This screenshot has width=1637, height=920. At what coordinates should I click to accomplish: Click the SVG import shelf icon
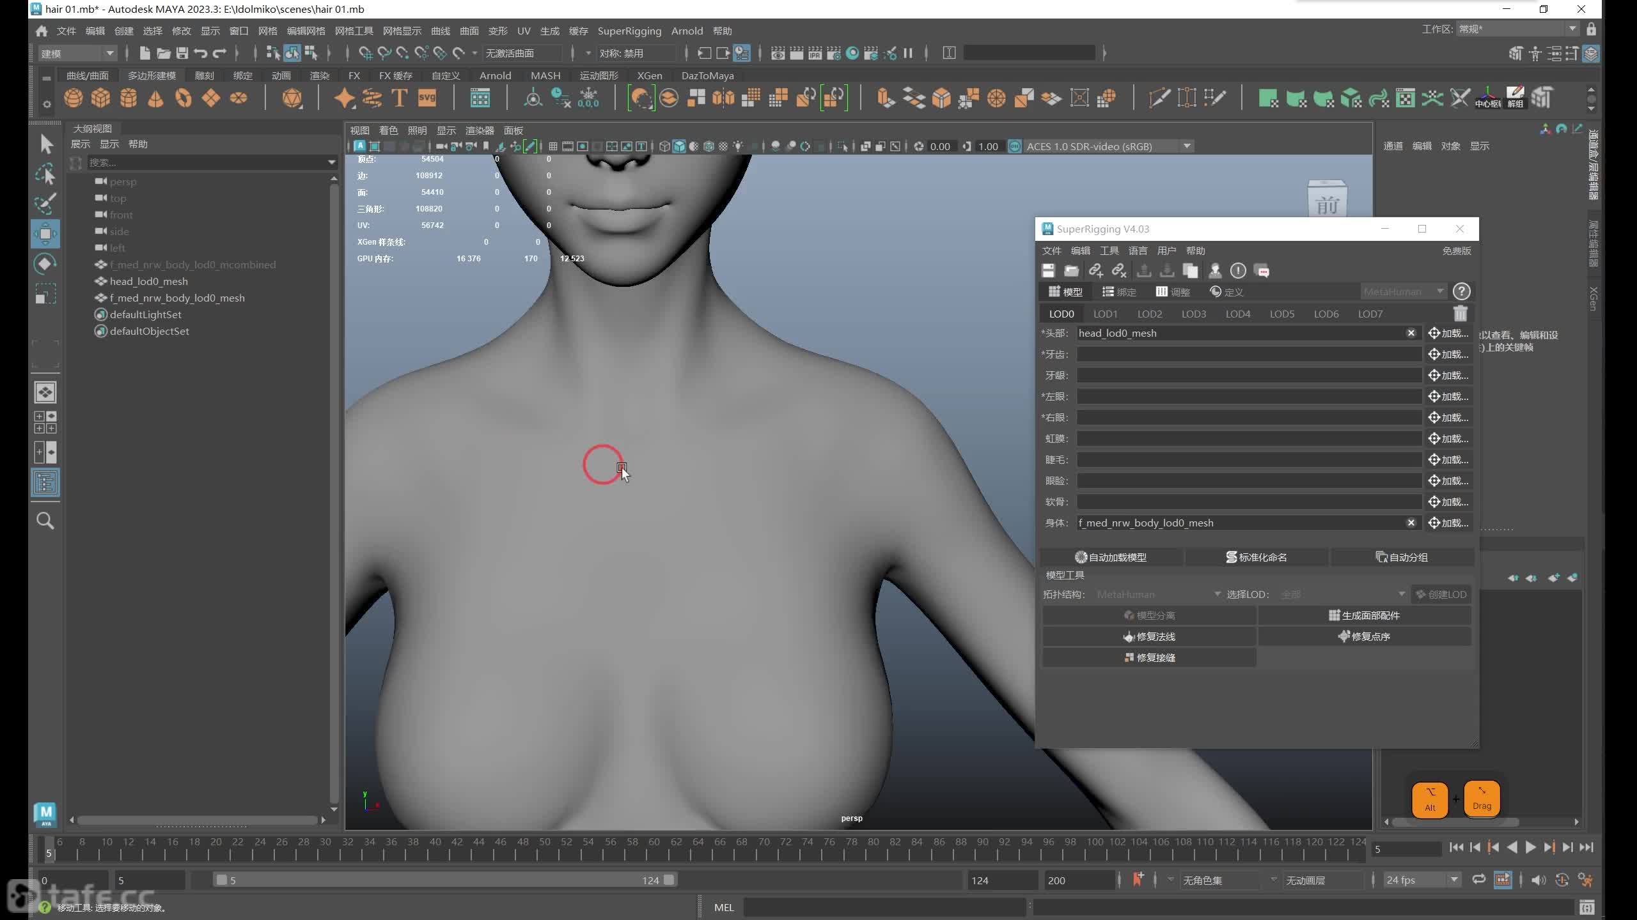pyautogui.click(x=427, y=98)
